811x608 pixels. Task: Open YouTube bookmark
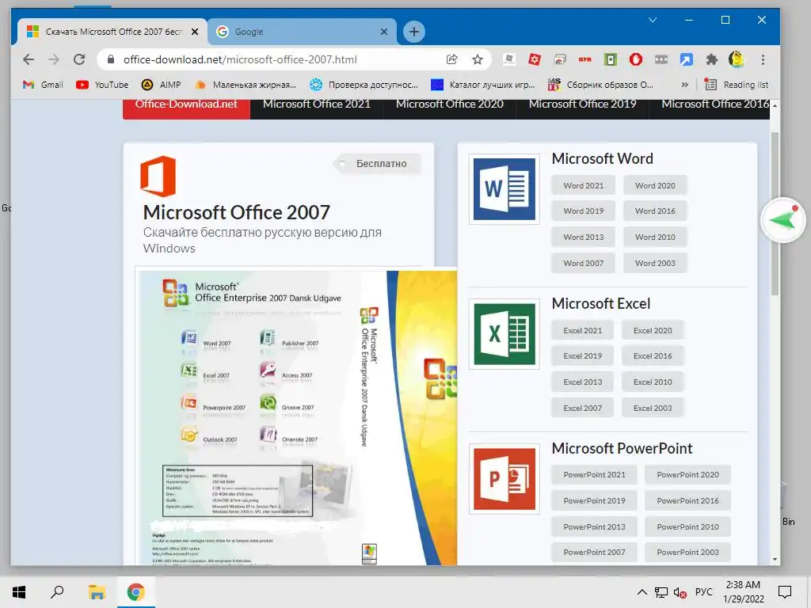102,84
